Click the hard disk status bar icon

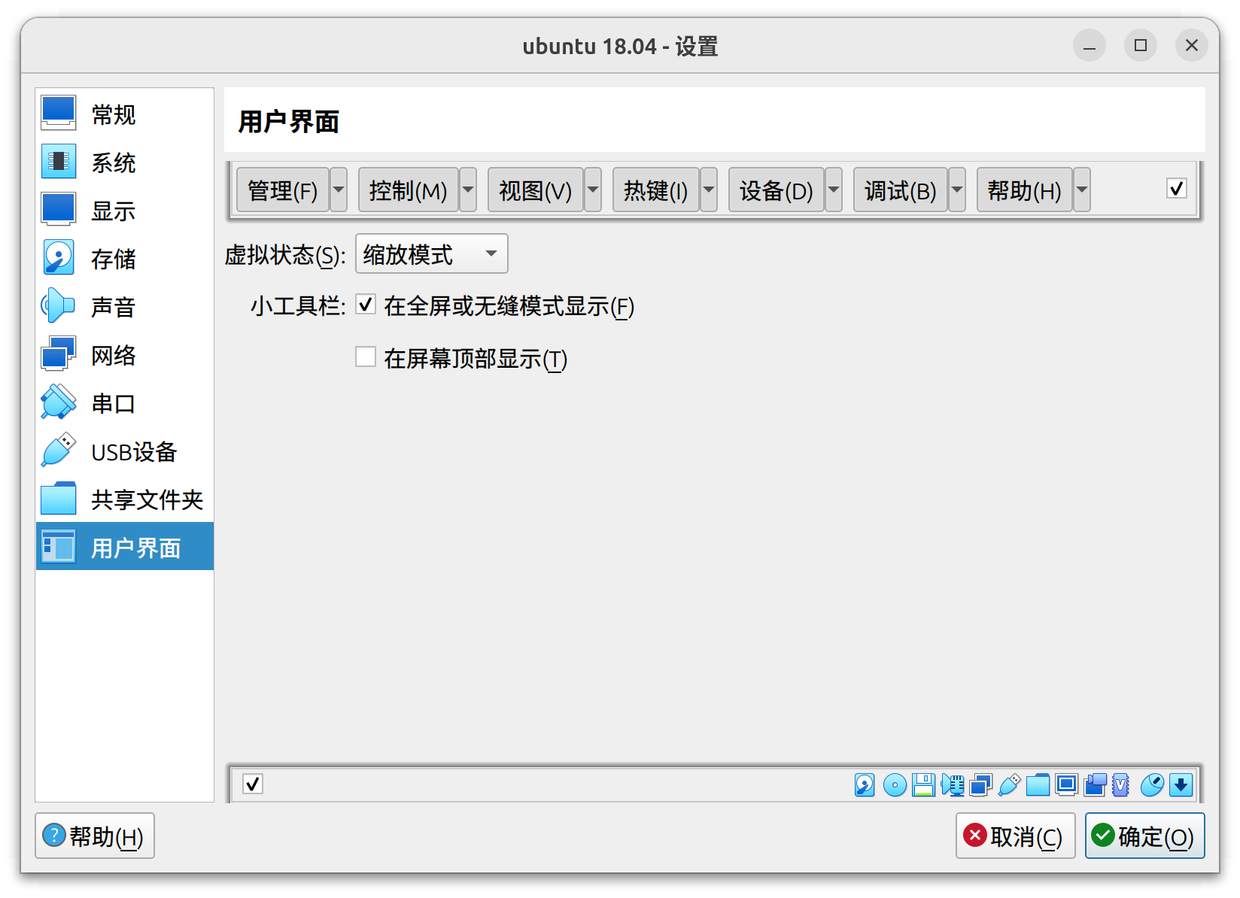click(x=865, y=785)
